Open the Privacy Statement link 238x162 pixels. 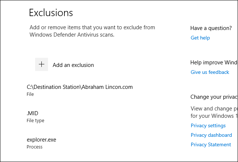click(x=211, y=144)
